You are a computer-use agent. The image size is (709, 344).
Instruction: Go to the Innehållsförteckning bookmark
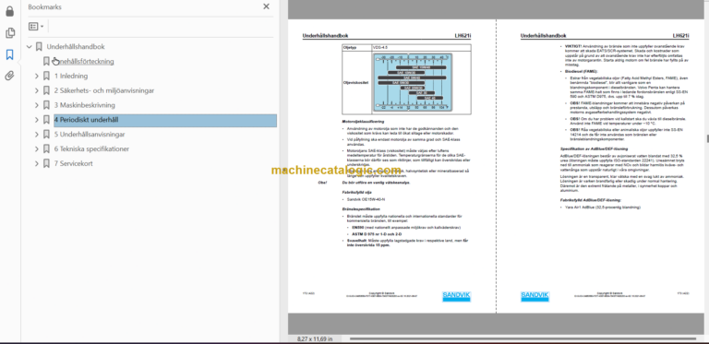coord(84,62)
